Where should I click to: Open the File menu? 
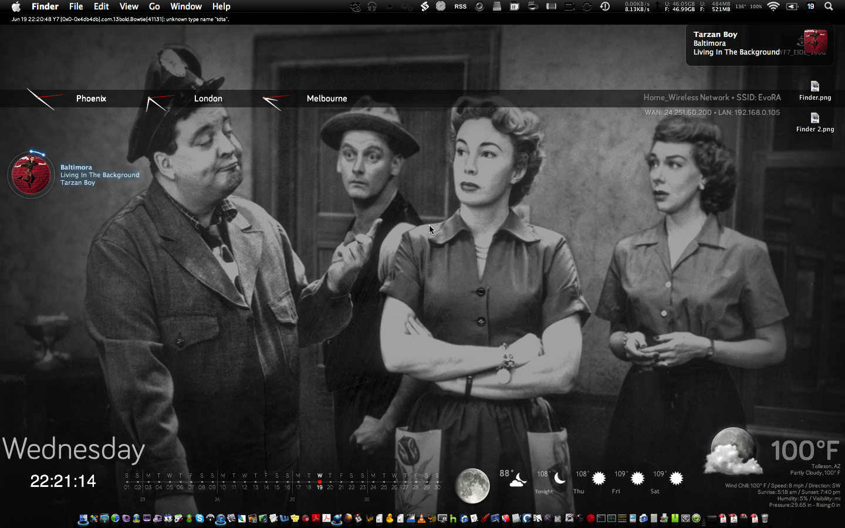76,6
